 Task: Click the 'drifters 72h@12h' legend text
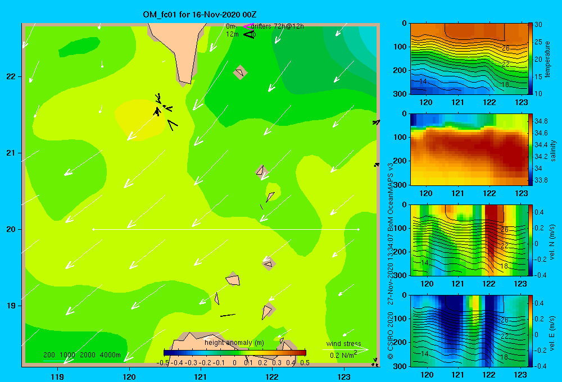click(x=277, y=26)
